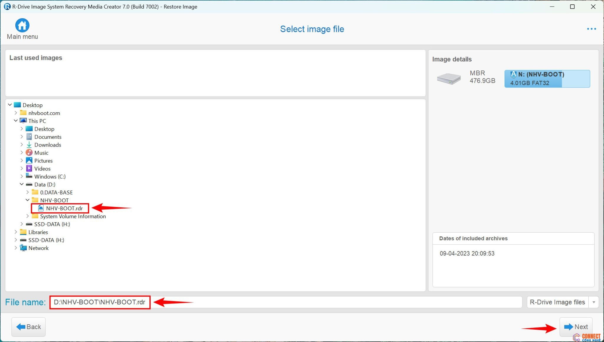604x342 pixels.
Task: Open the three-dot options menu
Action: (x=591, y=29)
